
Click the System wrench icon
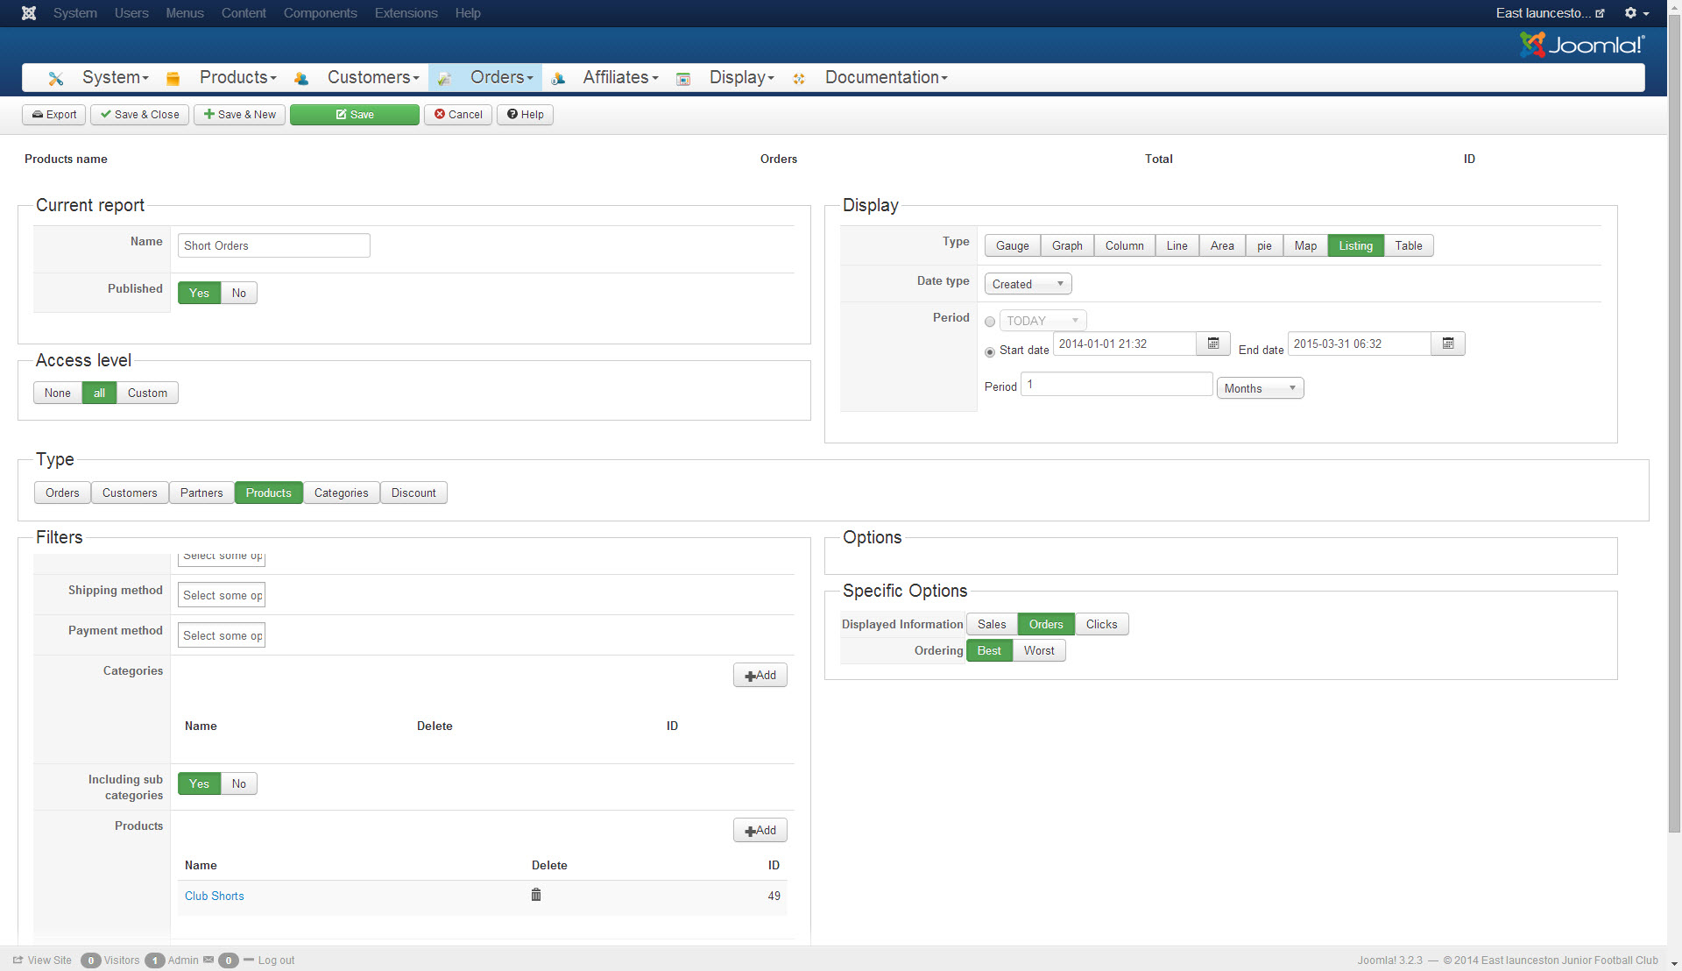(56, 79)
